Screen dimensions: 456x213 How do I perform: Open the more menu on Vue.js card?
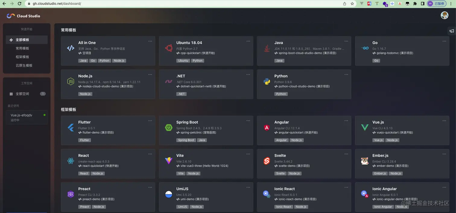pos(444,121)
